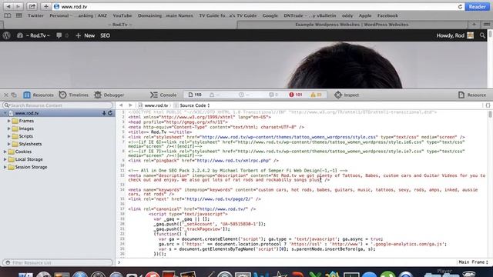Click red error count indicator
Screen dimensions: 493x277
click(x=296, y=95)
